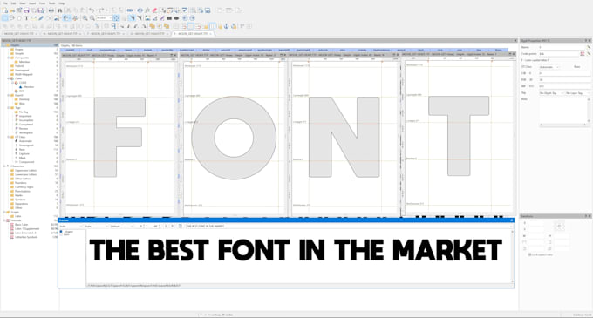This screenshot has height=318, width=593.
Task: Open the Help menu
Action: click(x=61, y=3)
